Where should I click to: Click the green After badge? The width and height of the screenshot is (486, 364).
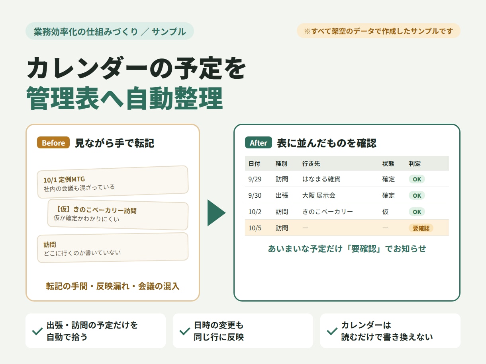[259, 143]
